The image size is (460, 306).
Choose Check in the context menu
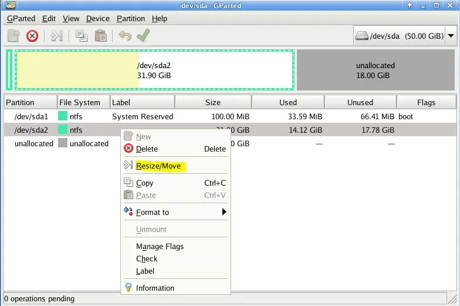coord(175,258)
